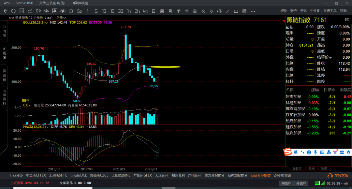Open the MACD(12,26,9) indicator dropdown
The height and width of the screenshot is (189, 352).
[x=36, y=127]
